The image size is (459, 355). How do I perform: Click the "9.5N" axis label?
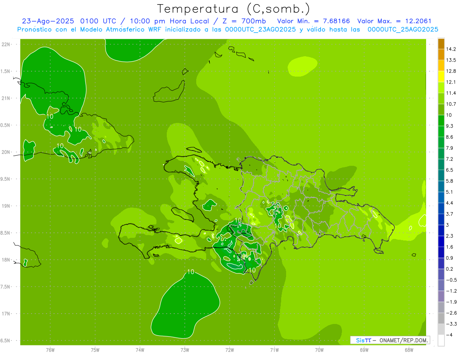click(x=6, y=179)
